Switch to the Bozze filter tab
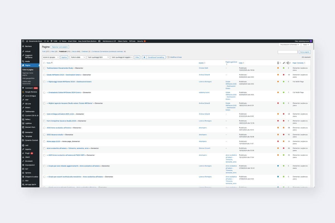335x223 pixels. [x=74, y=52]
